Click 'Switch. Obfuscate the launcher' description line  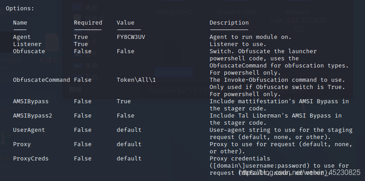(263, 51)
